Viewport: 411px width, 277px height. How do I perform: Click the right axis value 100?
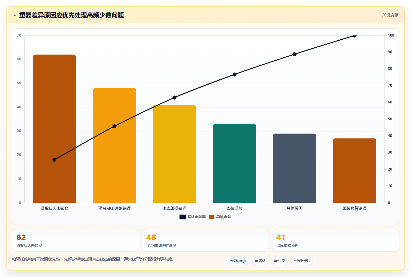pyautogui.click(x=391, y=35)
